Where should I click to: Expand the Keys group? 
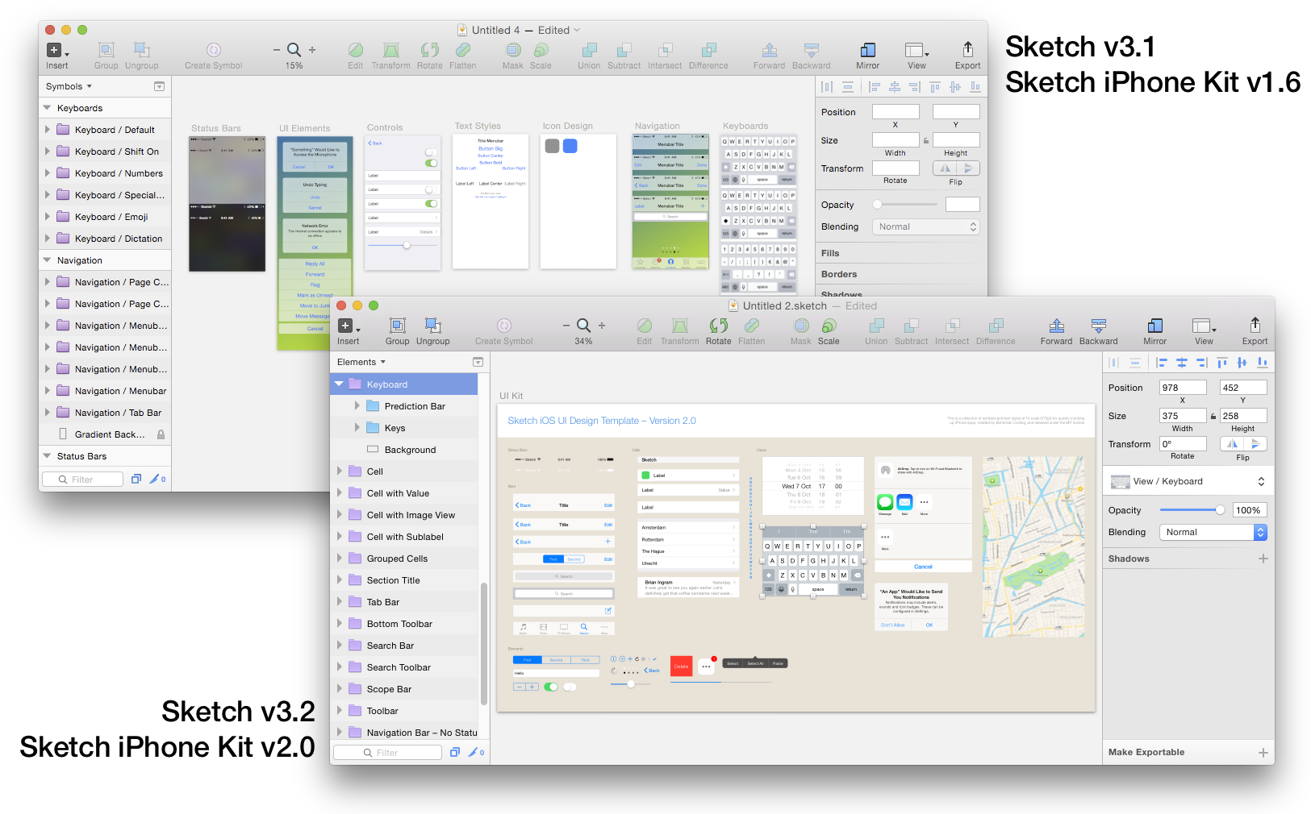[x=357, y=428]
